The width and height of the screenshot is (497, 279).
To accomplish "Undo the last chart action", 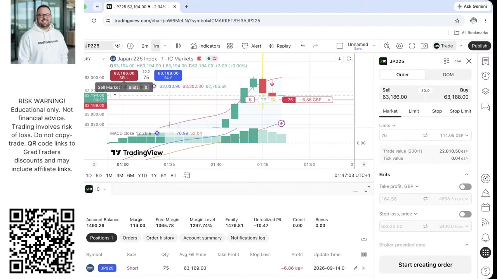I will pos(303,46).
